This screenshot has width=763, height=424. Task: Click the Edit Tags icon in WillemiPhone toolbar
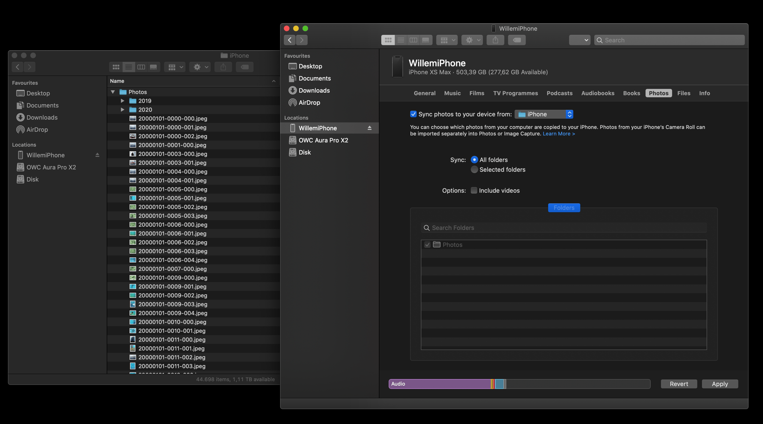pos(517,40)
